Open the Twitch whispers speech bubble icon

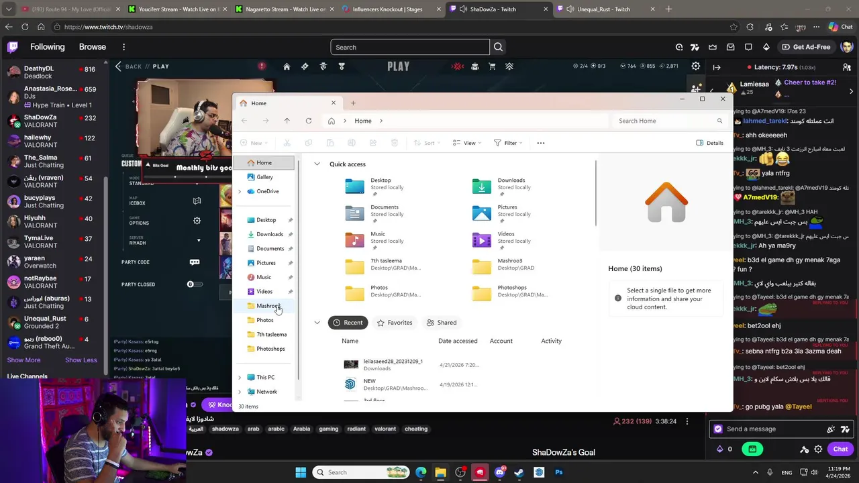click(748, 47)
